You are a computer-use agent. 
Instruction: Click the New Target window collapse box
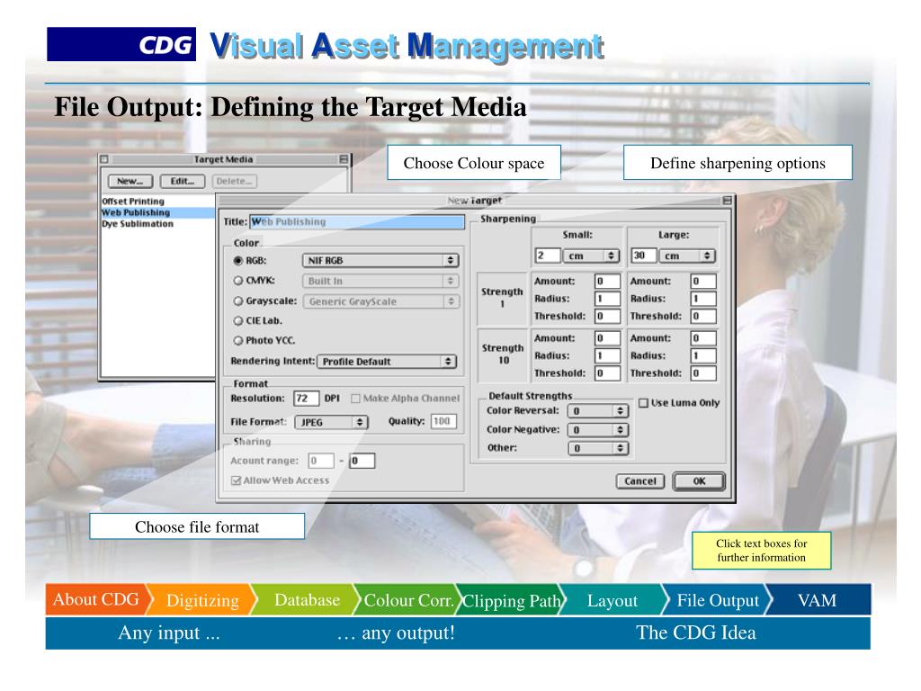727,201
